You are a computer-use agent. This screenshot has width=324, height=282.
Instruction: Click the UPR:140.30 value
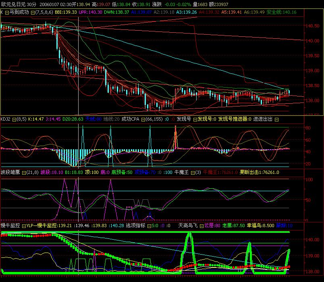91,12
